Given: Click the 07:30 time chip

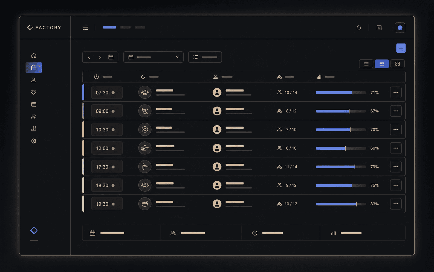Looking at the screenshot, I should tap(107, 93).
